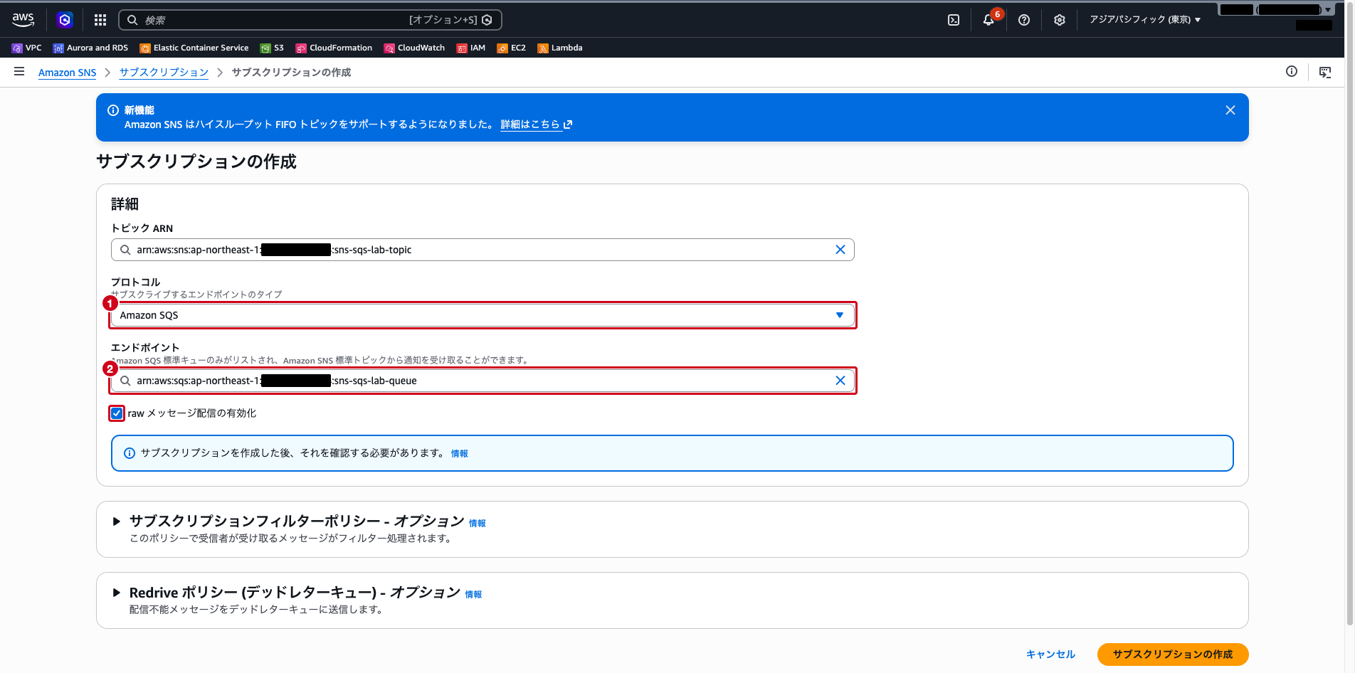Open 詳細はこちら link in banner

pos(536,124)
